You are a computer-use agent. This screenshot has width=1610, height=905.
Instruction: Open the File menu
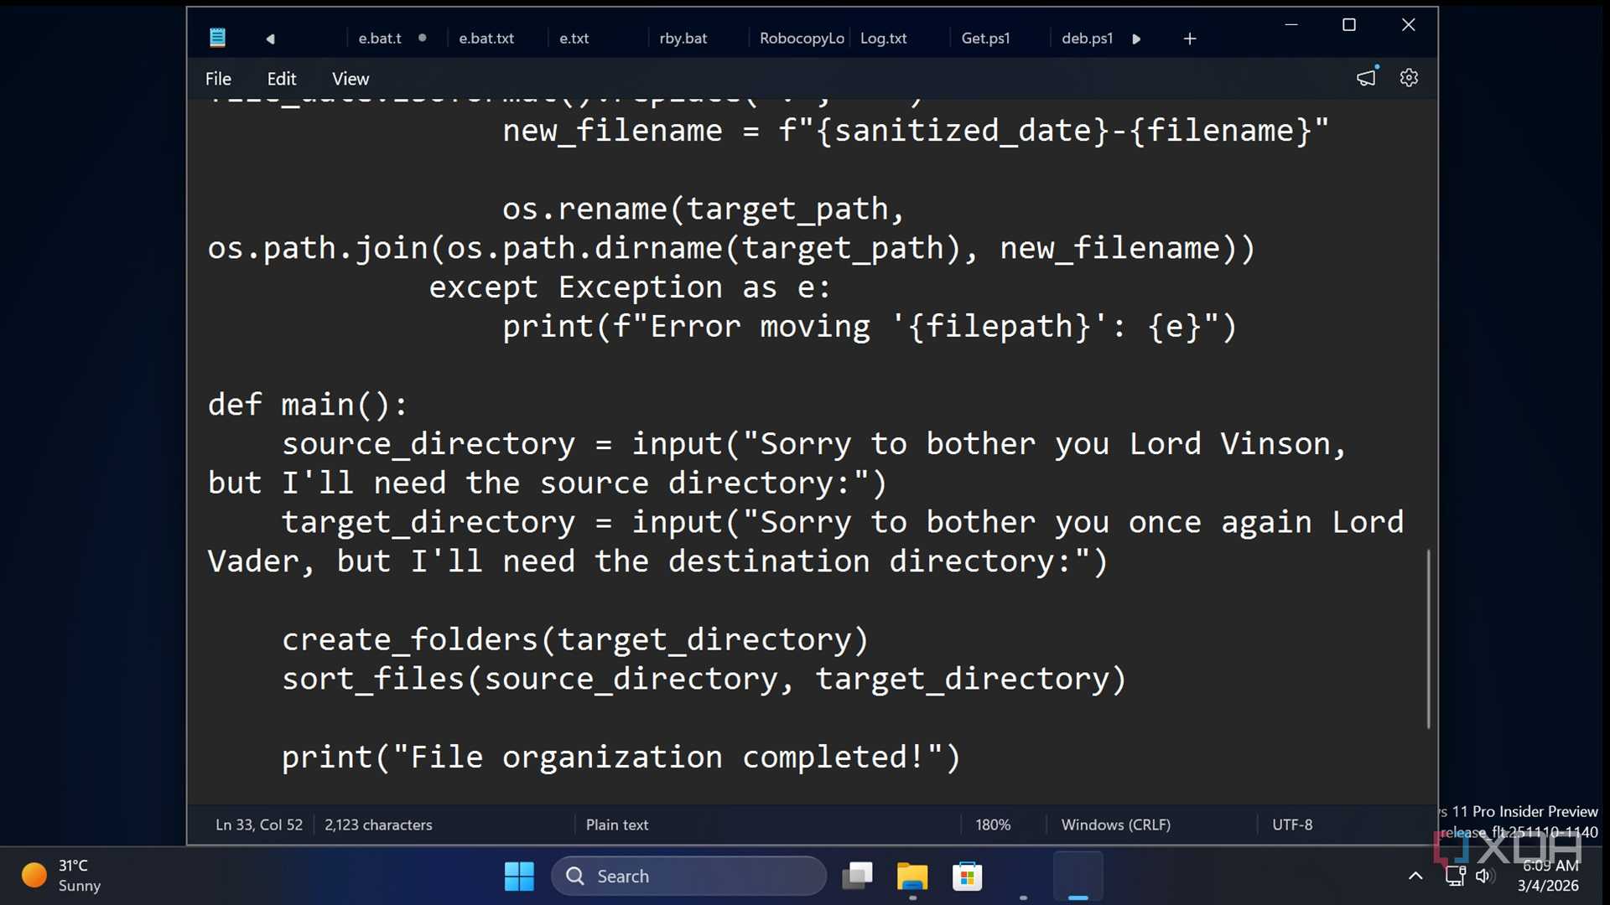tap(218, 79)
